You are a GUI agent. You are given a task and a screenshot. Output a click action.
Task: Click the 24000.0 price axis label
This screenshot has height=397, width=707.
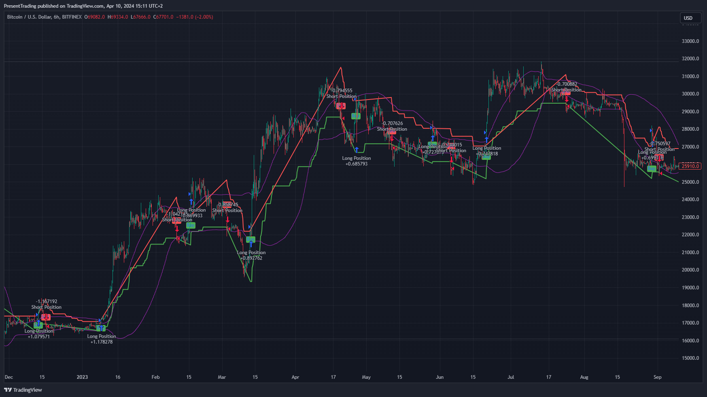point(690,200)
